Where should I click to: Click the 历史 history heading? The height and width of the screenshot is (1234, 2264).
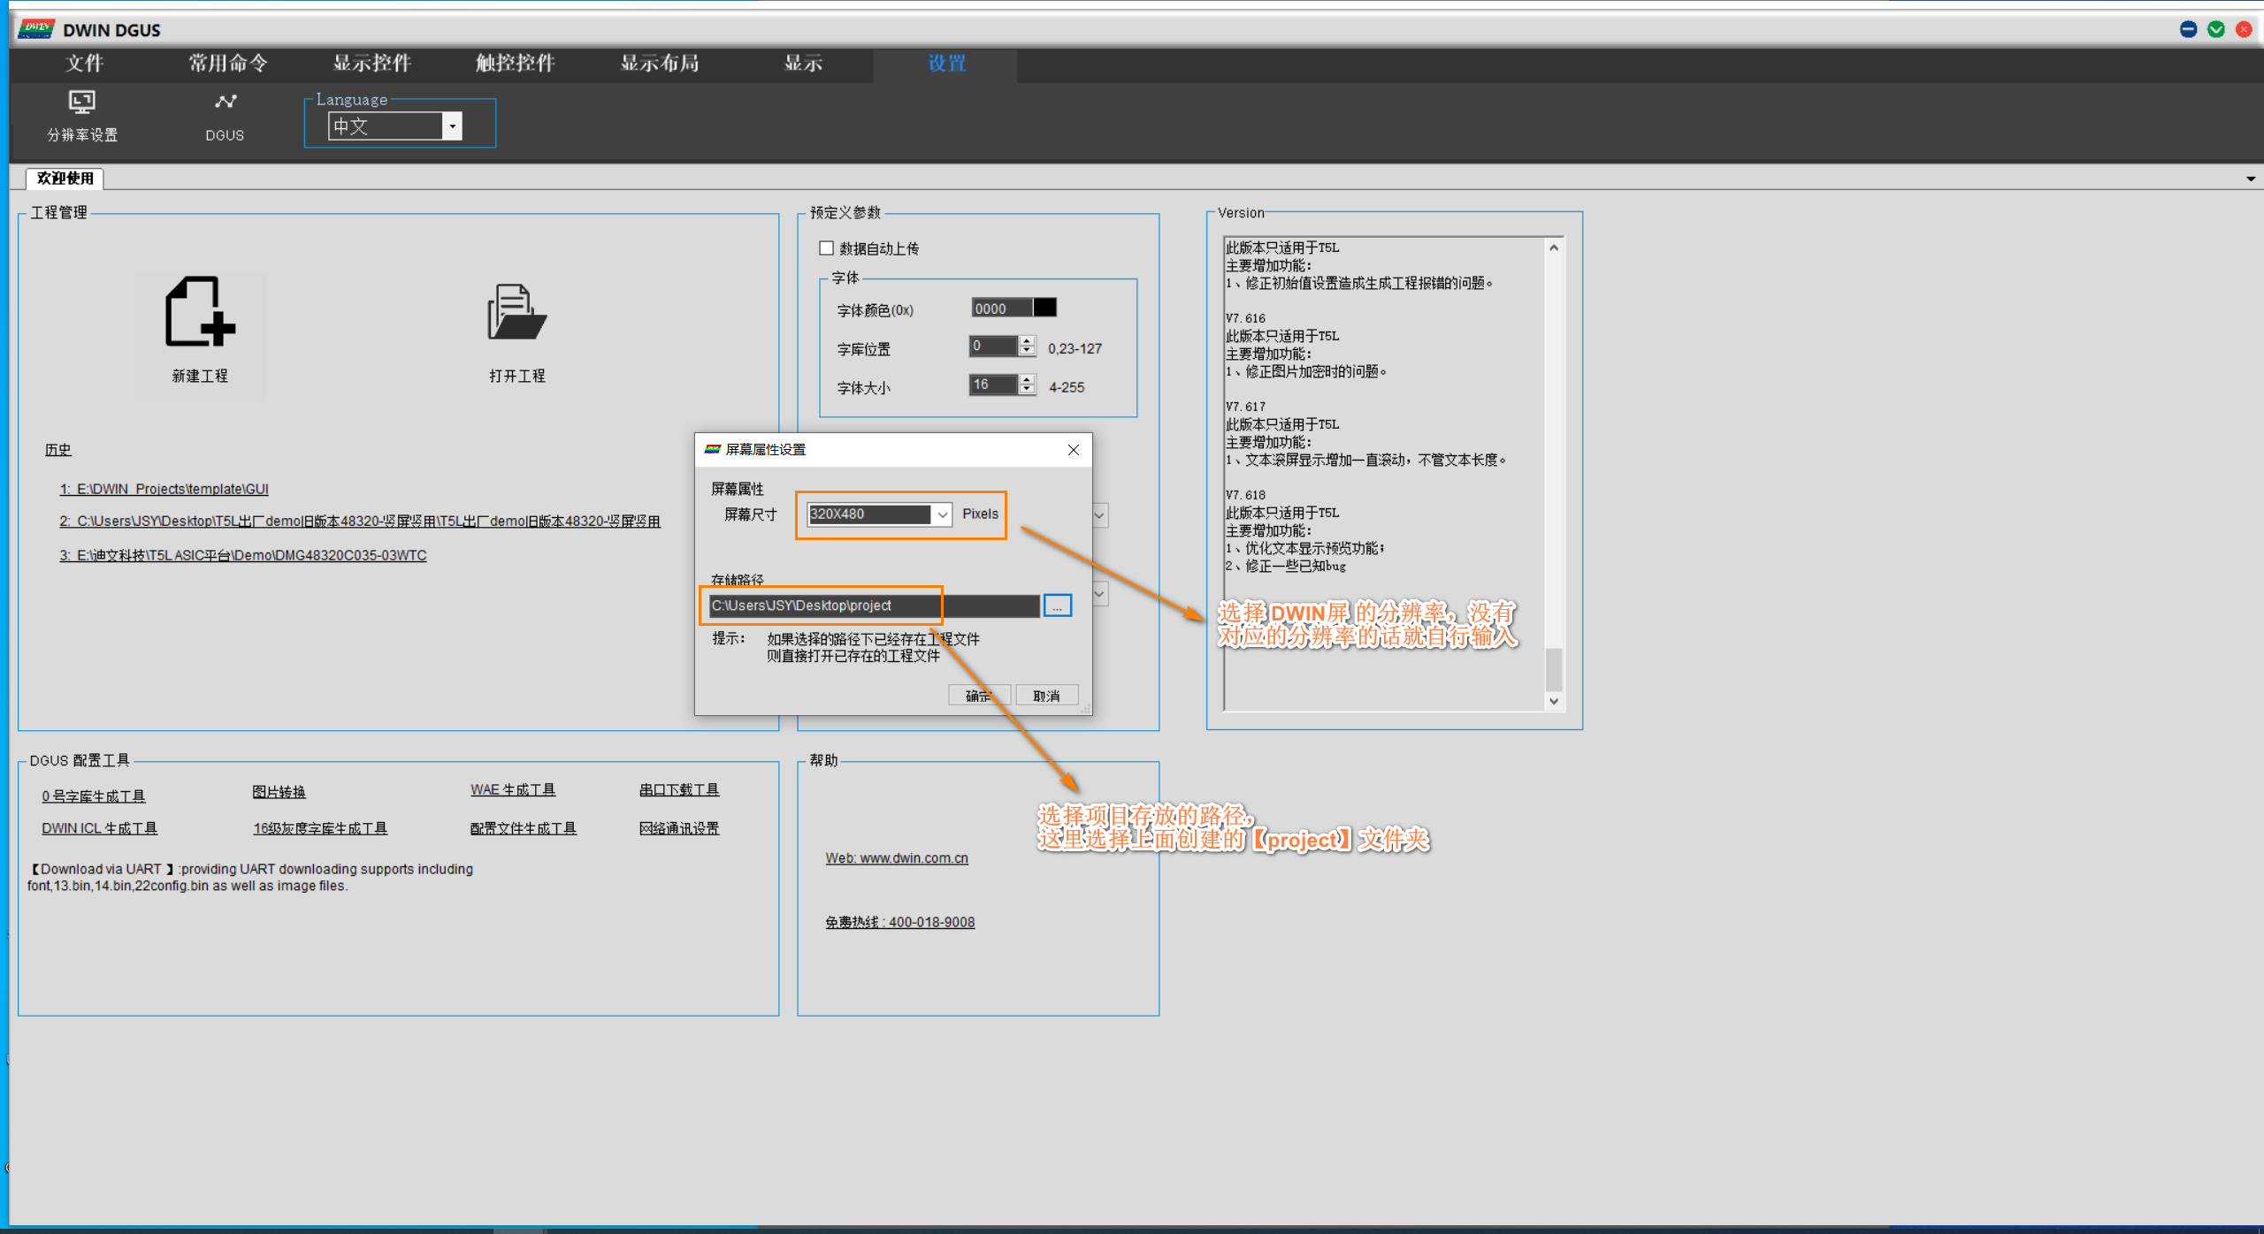(x=58, y=450)
